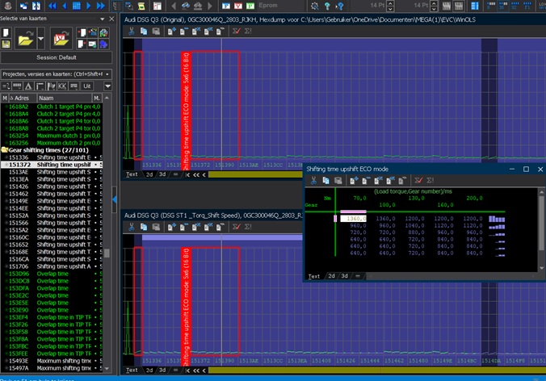Open the Selectie van kaarten panel menu arrow
The image size is (546, 381).
click(x=103, y=19)
